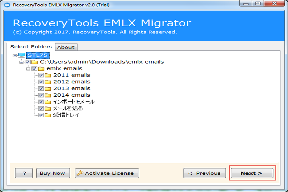The image size is (288, 192).
Task: Toggle the 受信トレイ checkbox
Action: (x=41, y=115)
